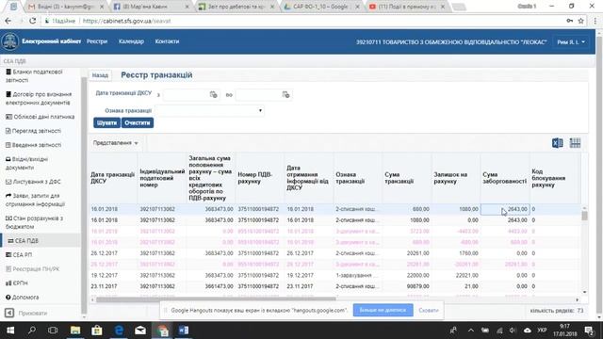Open Перегляд звітності in sidebar
Screen dimensions: 603x339
(x=33, y=131)
